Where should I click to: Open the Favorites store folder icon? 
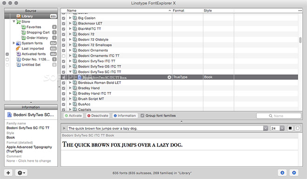click(x=23, y=27)
